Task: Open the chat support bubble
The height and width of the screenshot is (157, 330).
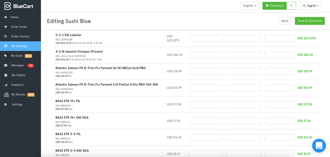Action: [x=319, y=145]
